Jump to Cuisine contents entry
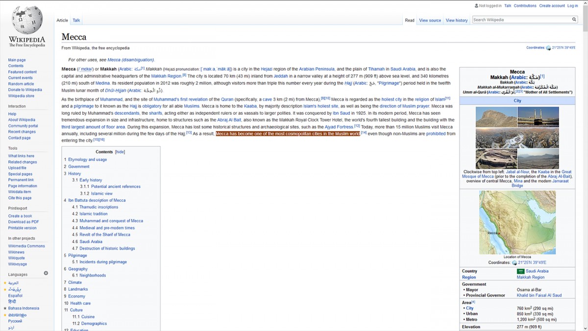Image resolution: width=588 pixels, height=331 pixels. 88,317
